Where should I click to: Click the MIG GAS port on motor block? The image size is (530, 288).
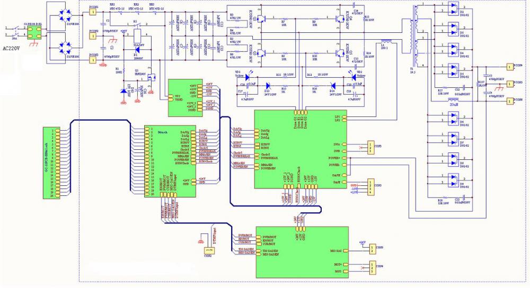[346, 251]
